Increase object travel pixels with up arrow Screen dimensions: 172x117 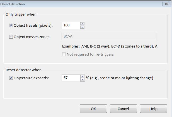82,24
